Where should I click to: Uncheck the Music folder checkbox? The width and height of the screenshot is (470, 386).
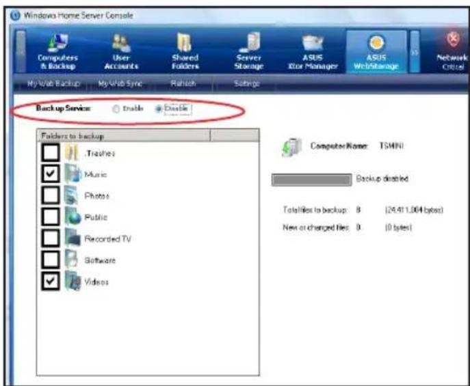pyautogui.click(x=51, y=174)
